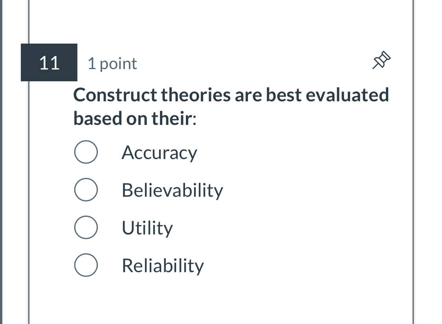
Task: Click the Believability answer text
Action: click(172, 190)
